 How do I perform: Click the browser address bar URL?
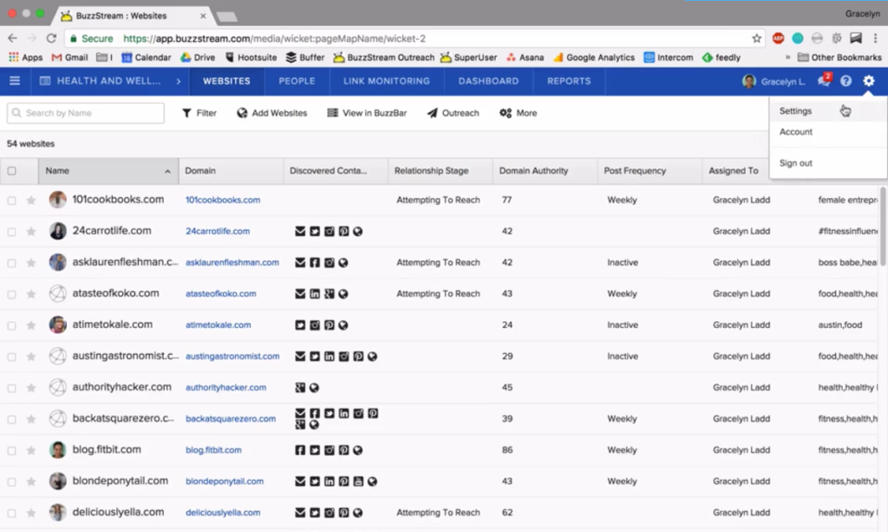tap(274, 38)
